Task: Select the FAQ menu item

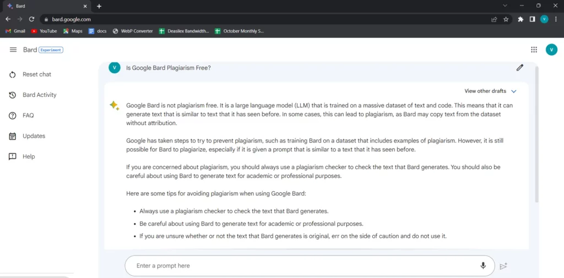Action: coord(21,116)
